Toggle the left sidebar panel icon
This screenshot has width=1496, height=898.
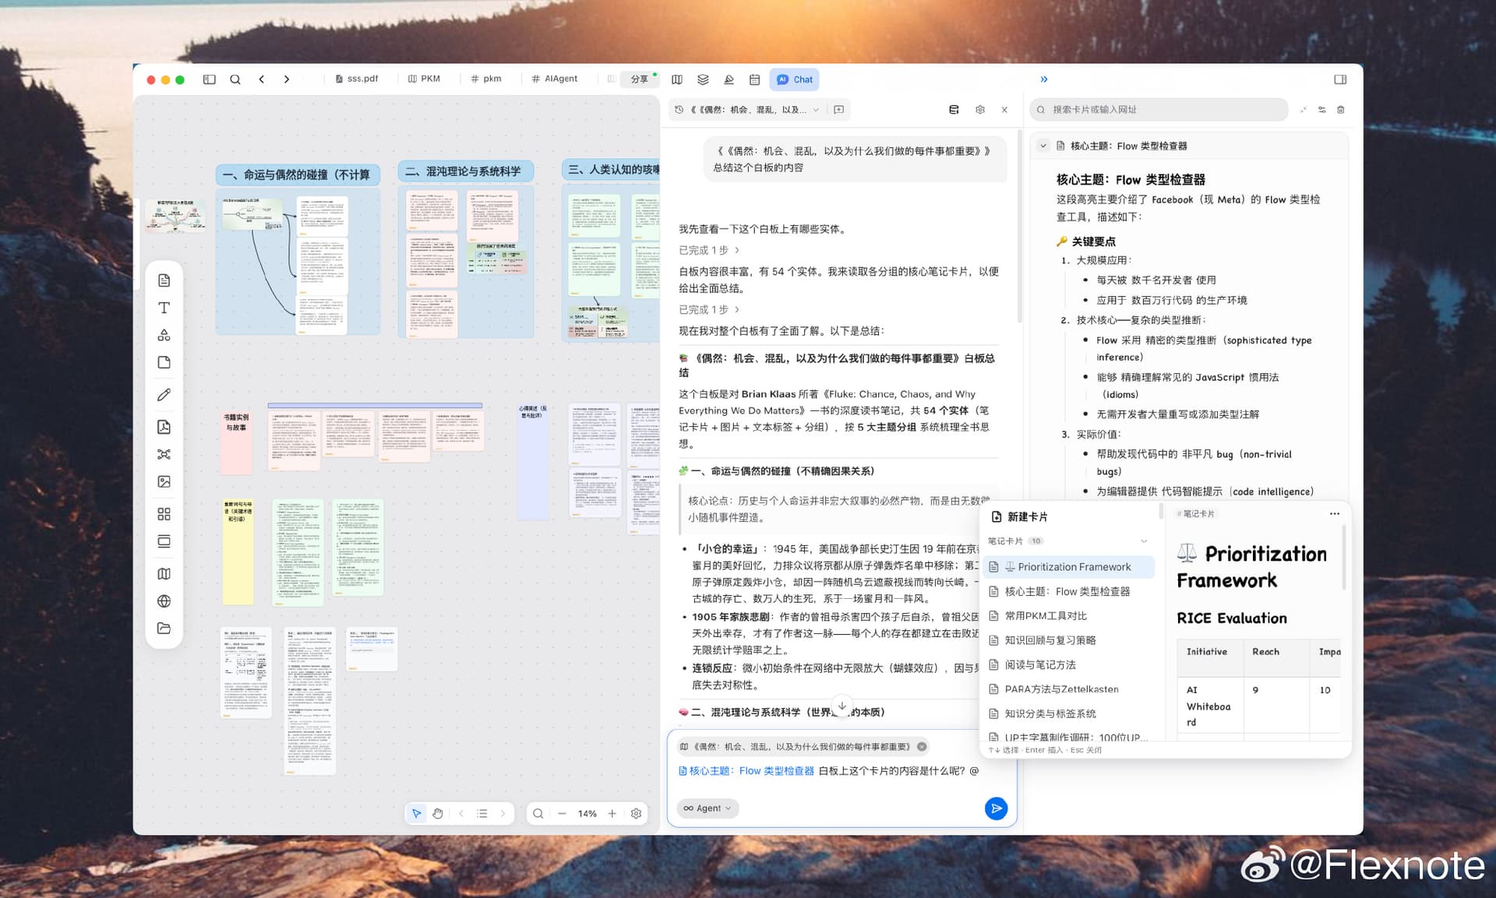tap(209, 79)
